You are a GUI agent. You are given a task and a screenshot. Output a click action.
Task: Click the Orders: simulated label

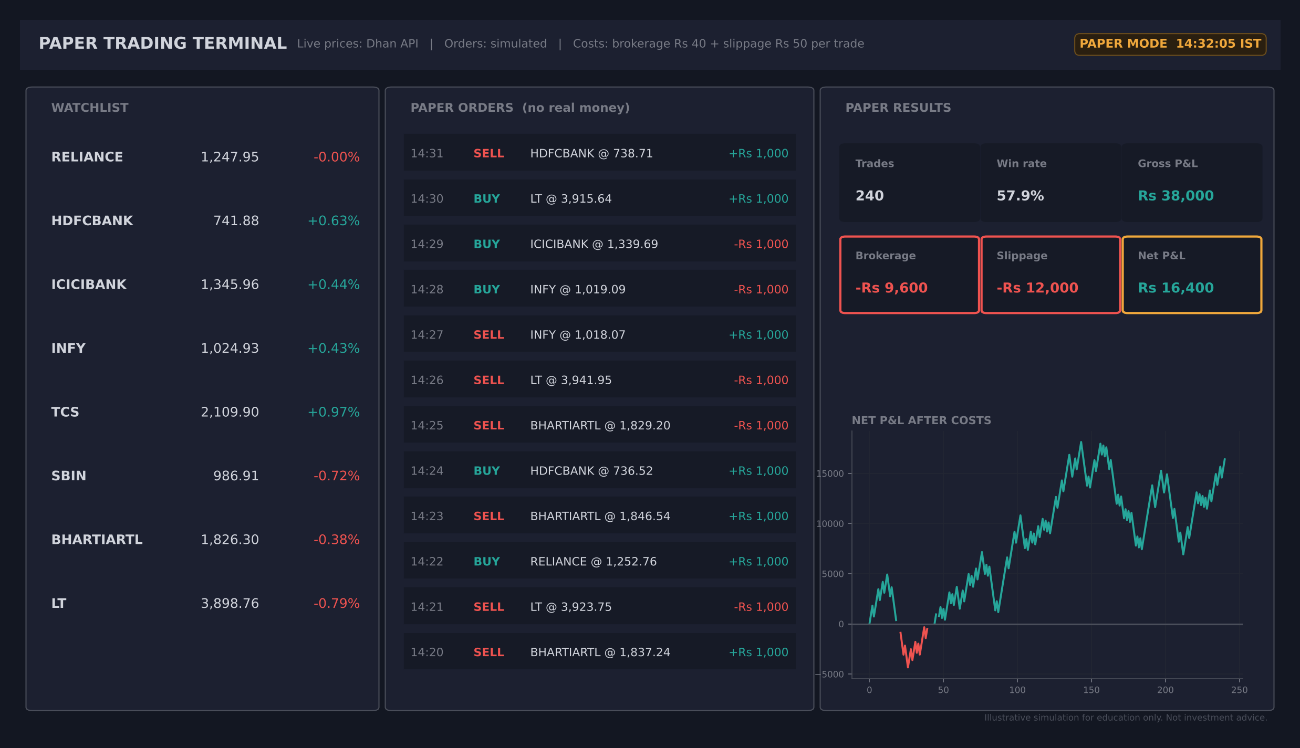(495, 44)
